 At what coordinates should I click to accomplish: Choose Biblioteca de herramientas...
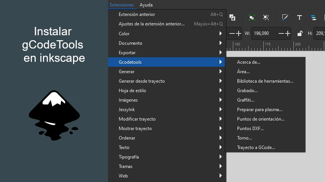pos(265,81)
